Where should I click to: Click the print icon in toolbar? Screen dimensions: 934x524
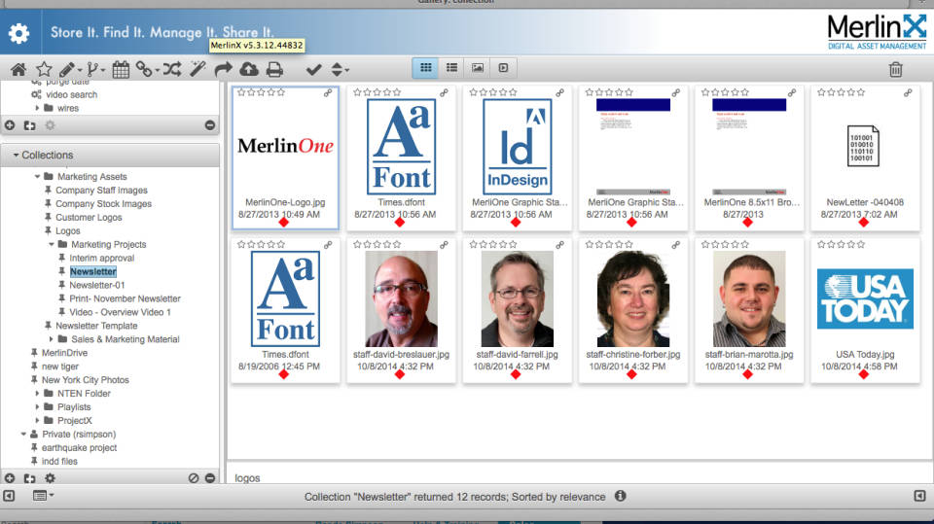point(274,69)
